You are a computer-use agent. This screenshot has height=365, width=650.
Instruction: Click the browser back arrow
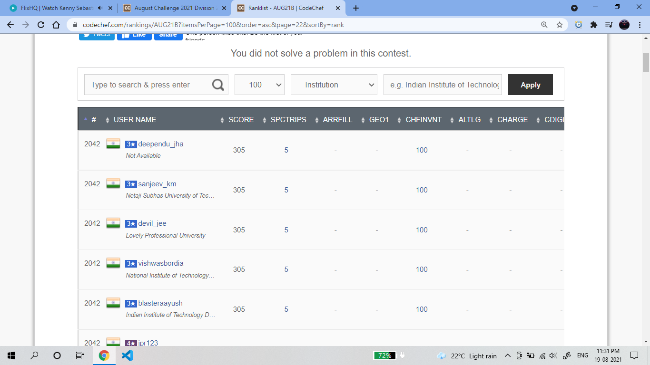pyautogui.click(x=10, y=25)
